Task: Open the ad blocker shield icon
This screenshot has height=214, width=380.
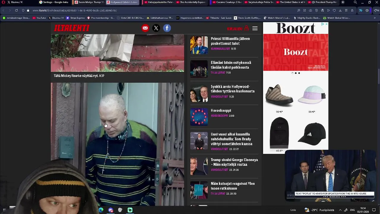Action: click(x=316, y=10)
